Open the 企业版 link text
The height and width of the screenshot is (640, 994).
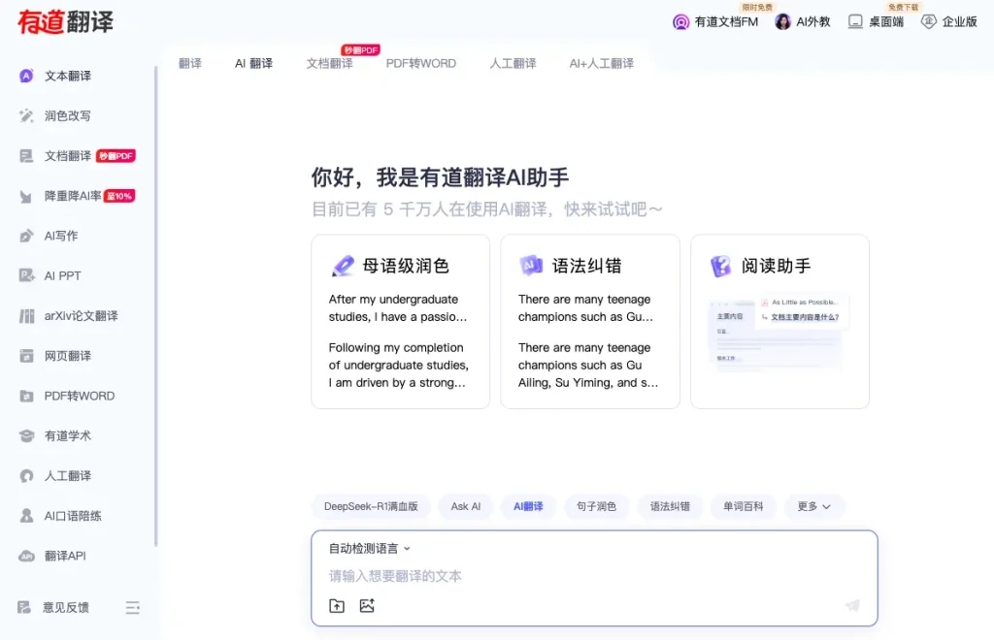959,22
